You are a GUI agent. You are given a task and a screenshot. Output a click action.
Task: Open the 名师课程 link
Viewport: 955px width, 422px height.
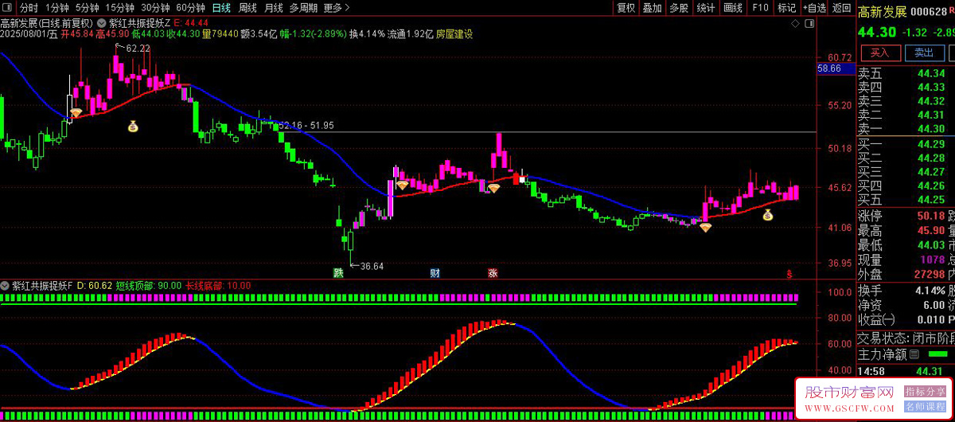click(x=924, y=406)
